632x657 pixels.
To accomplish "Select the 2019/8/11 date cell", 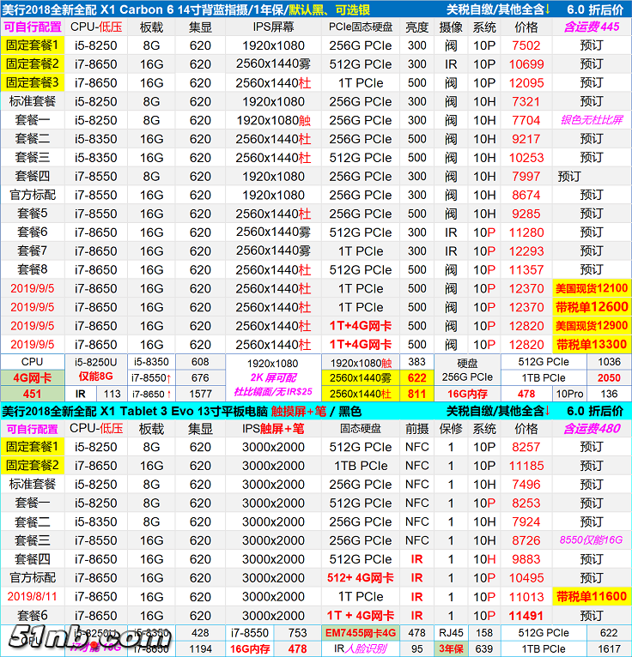I will coord(33,597).
